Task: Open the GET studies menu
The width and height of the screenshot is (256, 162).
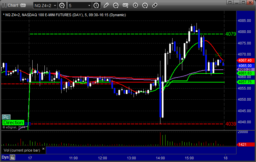Action: tap(125, 6)
